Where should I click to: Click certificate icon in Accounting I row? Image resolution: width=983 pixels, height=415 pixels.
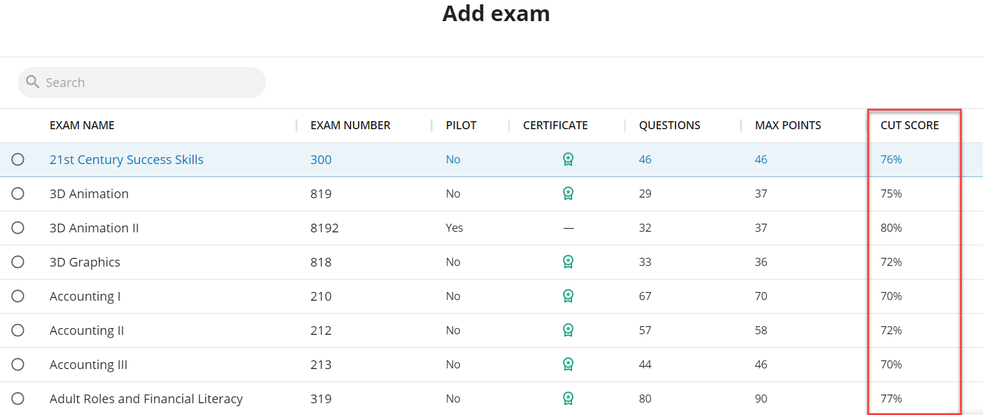[x=568, y=296]
